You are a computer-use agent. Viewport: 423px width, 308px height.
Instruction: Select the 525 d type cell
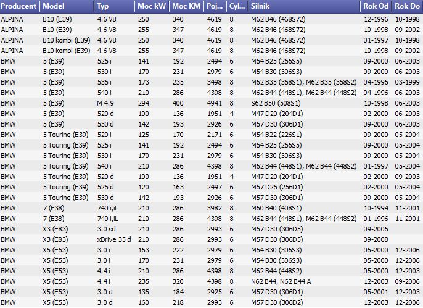(x=105, y=187)
